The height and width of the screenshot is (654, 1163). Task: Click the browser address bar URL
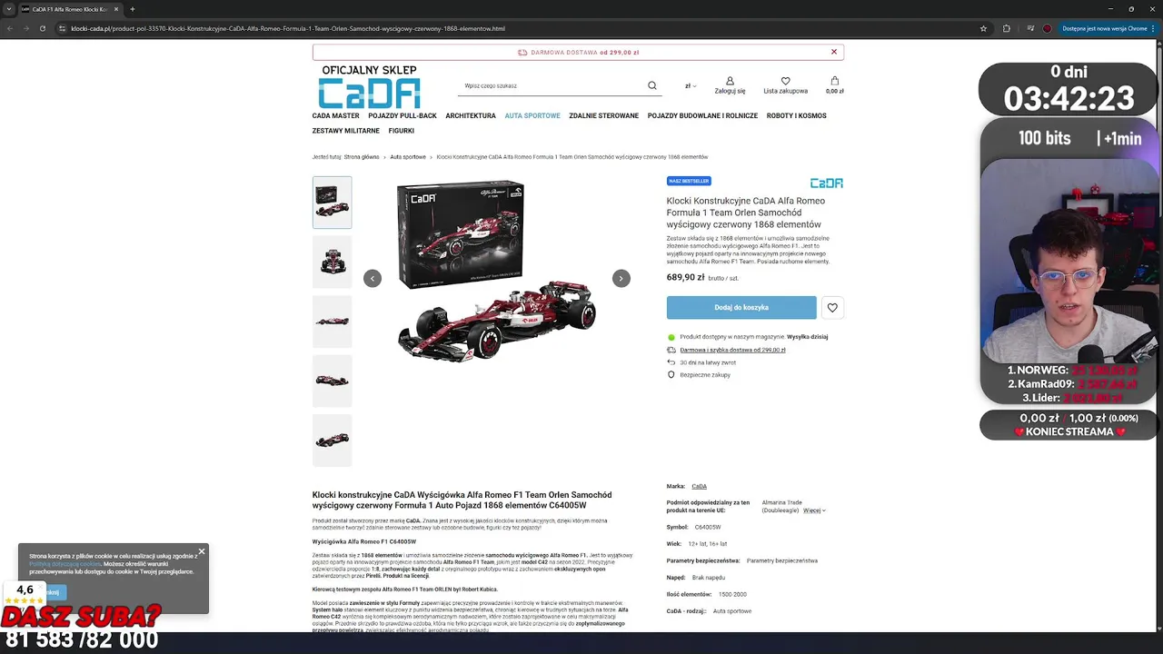(288, 28)
